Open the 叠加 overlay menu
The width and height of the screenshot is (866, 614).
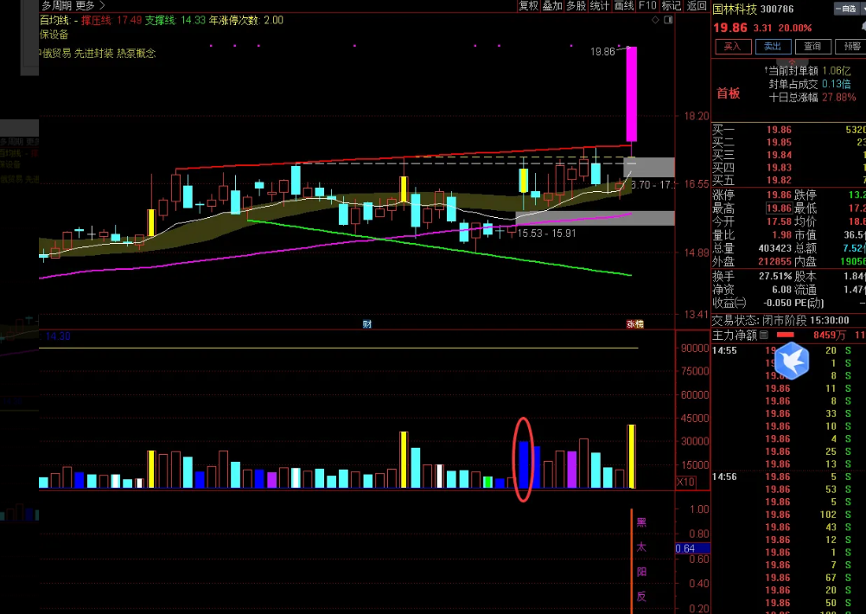[x=552, y=6]
